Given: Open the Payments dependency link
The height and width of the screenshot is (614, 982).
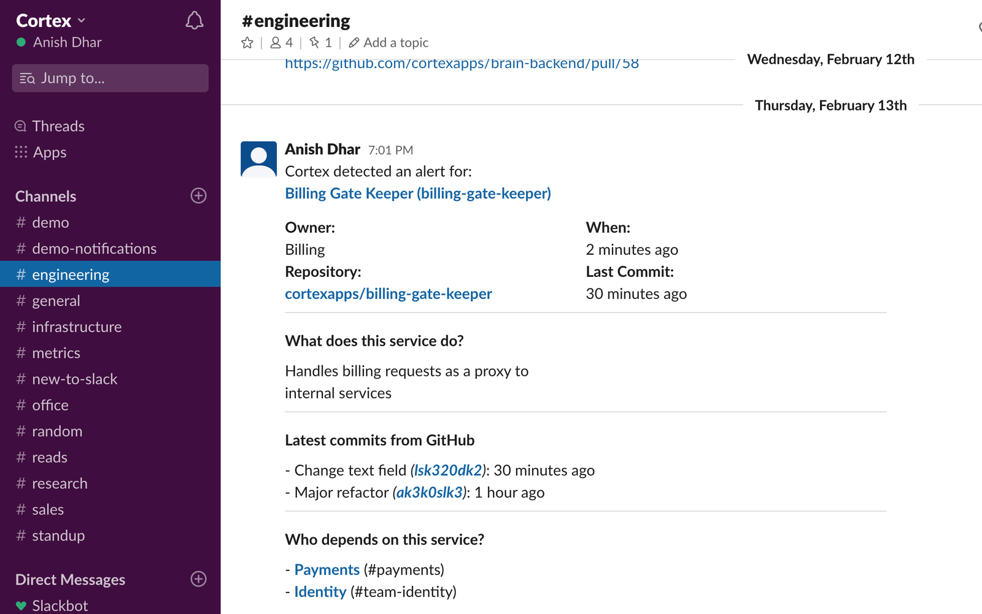Looking at the screenshot, I should click(x=327, y=570).
